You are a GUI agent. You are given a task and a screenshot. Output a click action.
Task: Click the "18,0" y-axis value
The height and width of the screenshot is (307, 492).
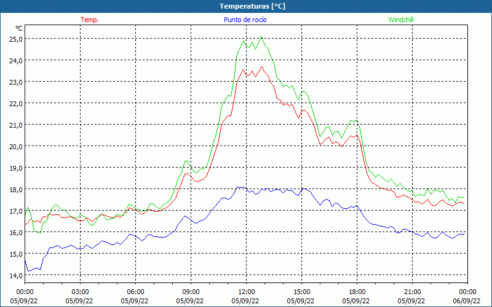click(x=15, y=190)
